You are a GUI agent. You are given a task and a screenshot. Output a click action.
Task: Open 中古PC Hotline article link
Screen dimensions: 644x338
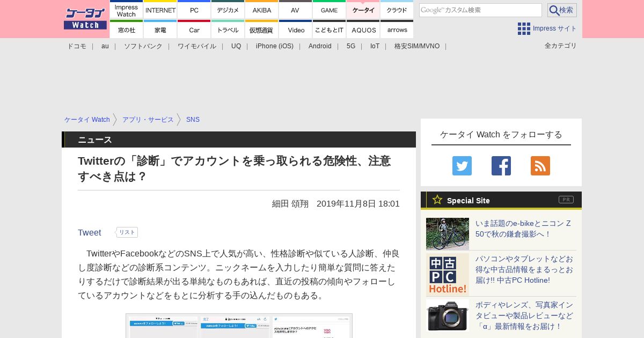click(525, 269)
